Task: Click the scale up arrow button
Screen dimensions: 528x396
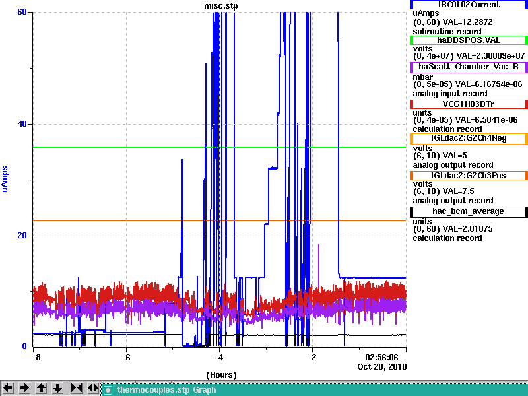Action: 41,388
